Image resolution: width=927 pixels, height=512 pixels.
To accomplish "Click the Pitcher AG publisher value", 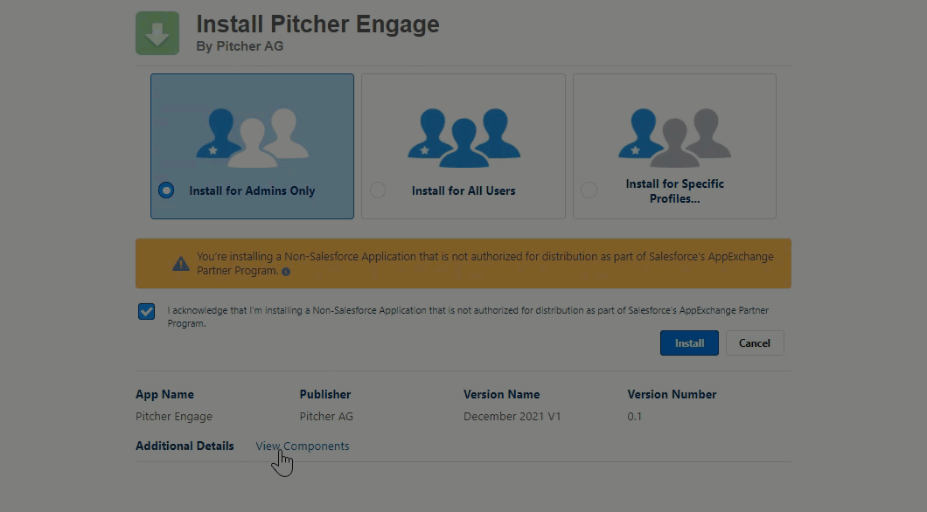I will click(326, 417).
